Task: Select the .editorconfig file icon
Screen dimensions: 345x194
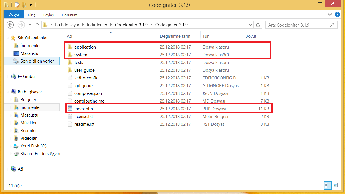Action: (x=70, y=78)
